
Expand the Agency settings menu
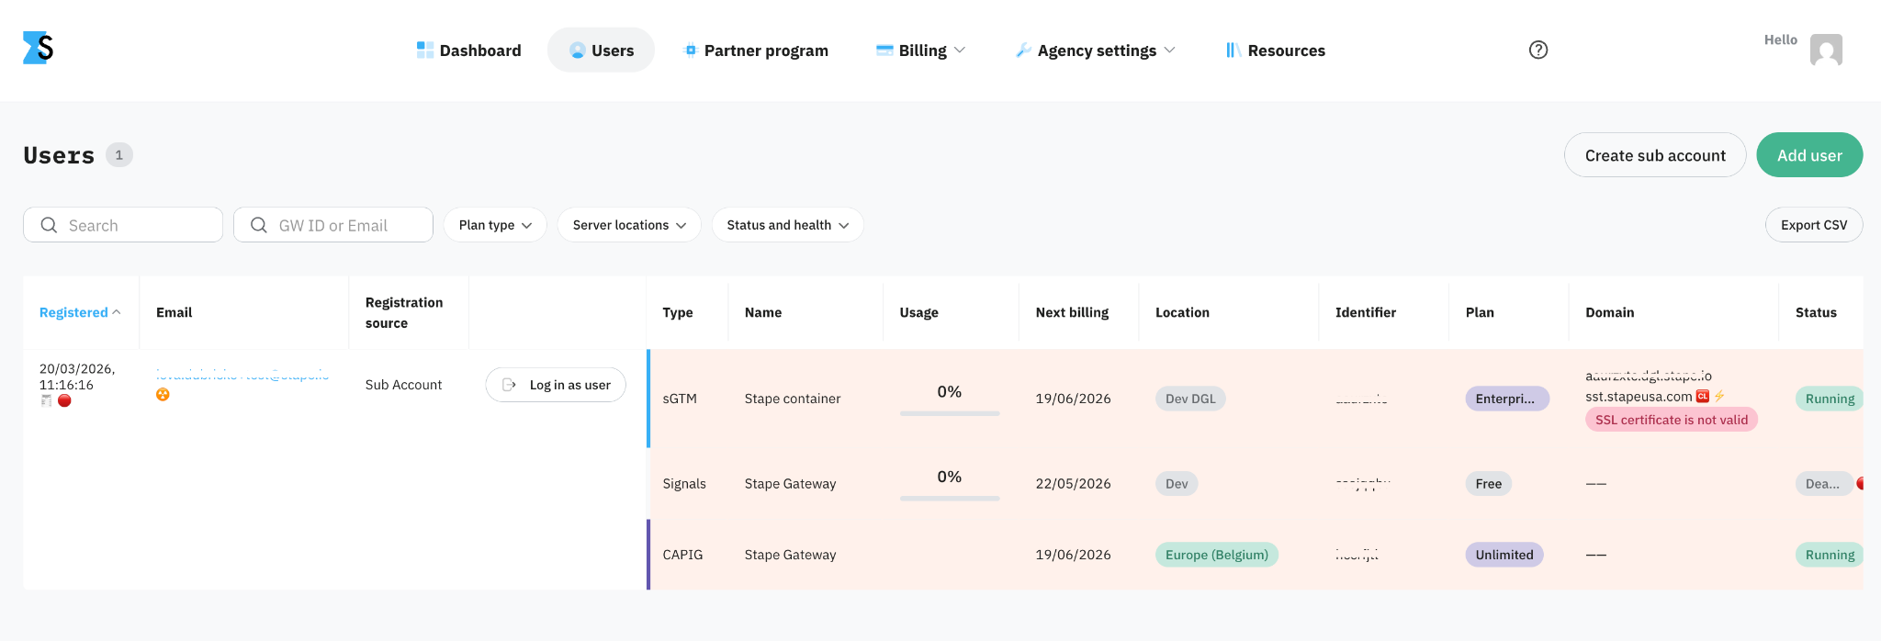tap(1095, 51)
